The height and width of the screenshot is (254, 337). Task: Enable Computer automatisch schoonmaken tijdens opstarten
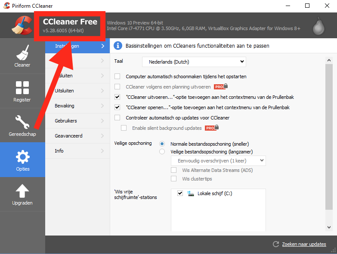(117, 77)
